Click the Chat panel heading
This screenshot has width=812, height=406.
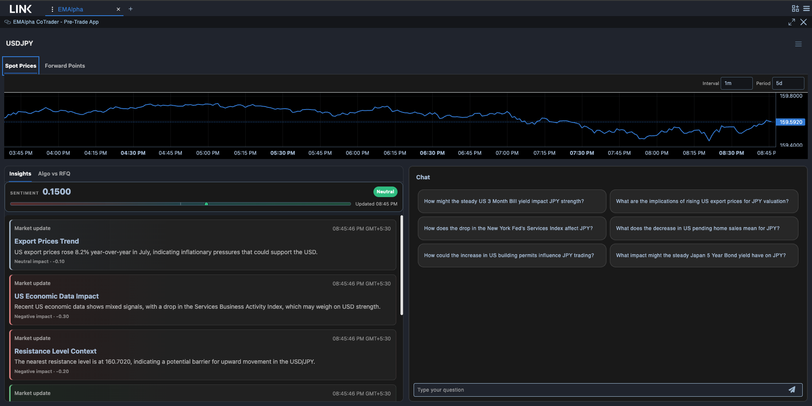[423, 177]
